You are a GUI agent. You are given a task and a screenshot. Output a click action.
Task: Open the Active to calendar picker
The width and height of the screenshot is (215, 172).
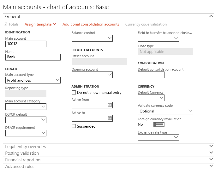pos(110,118)
